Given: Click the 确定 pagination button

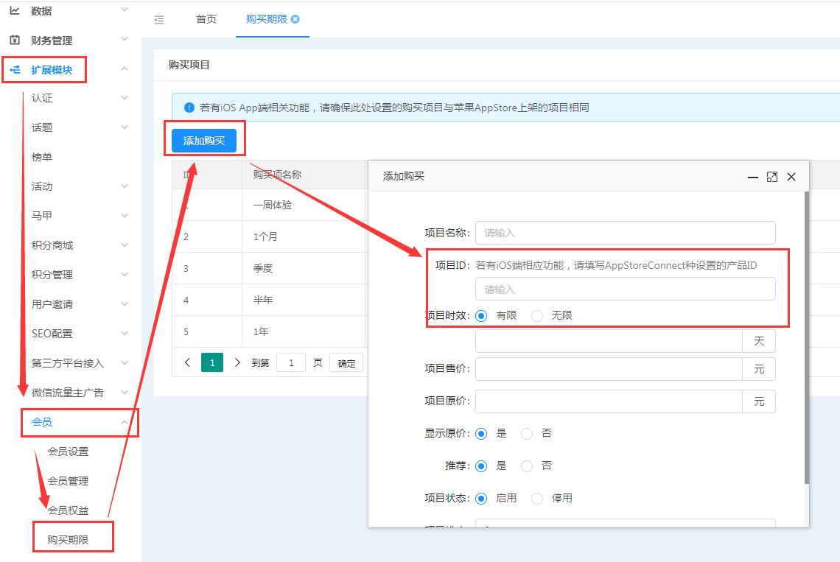Looking at the screenshot, I should (346, 363).
